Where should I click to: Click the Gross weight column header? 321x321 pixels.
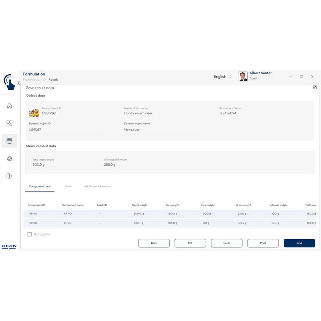pos(244,205)
